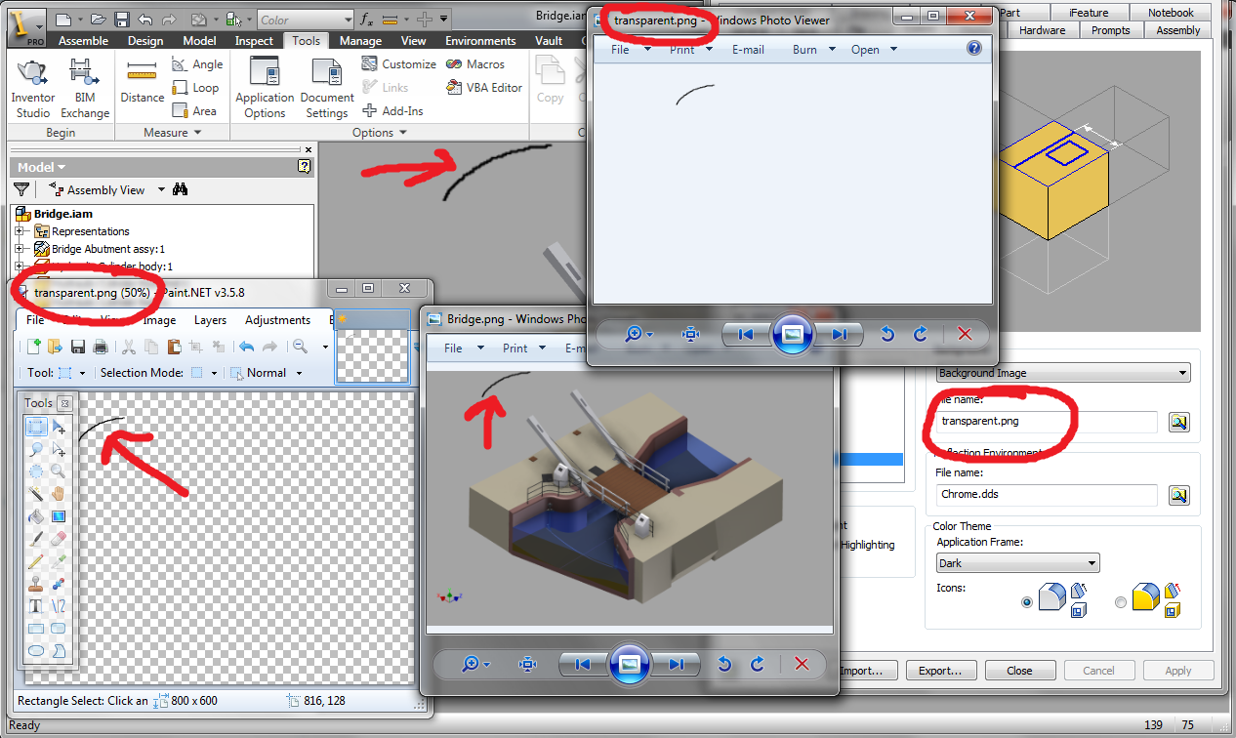Select the image thumbnail in Paint.NET image list

tap(372, 355)
